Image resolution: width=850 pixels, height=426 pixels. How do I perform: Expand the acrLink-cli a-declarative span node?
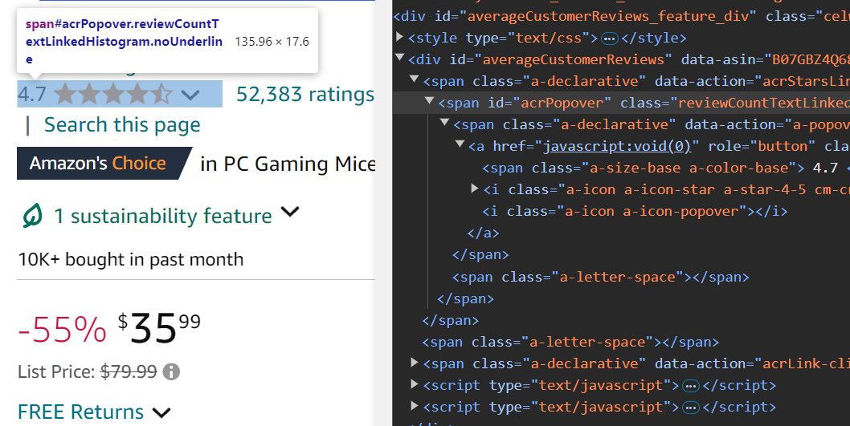(415, 362)
